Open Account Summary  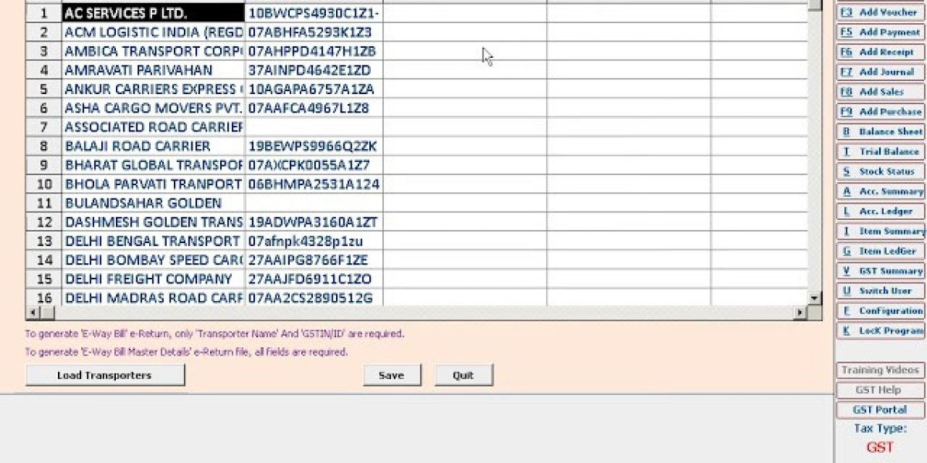click(881, 191)
